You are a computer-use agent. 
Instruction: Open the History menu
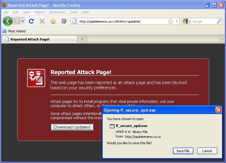click(x=40, y=12)
